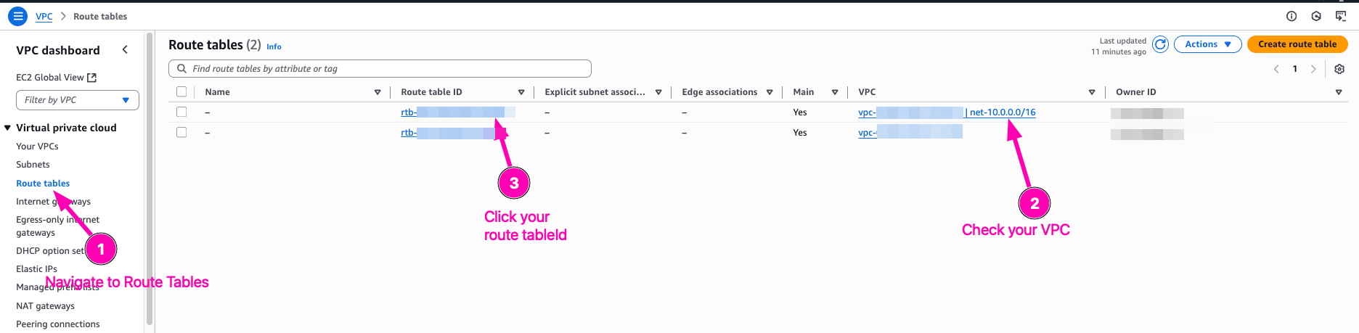The width and height of the screenshot is (1359, 333).
Task: Click the refresh route tables icon
Action: click(1161, 45)
